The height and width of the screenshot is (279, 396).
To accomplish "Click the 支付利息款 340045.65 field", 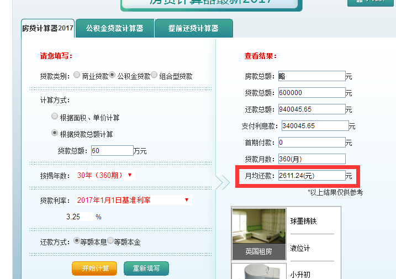I will tap(315, 126).
